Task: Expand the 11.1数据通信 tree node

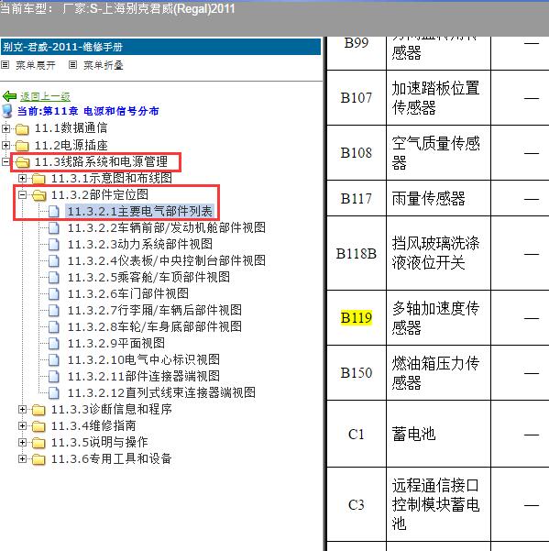Action: pos(5,128)
